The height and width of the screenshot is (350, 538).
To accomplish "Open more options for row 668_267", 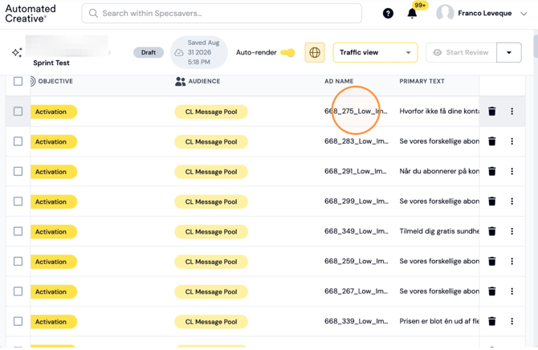I will click(x=512, y=291).
